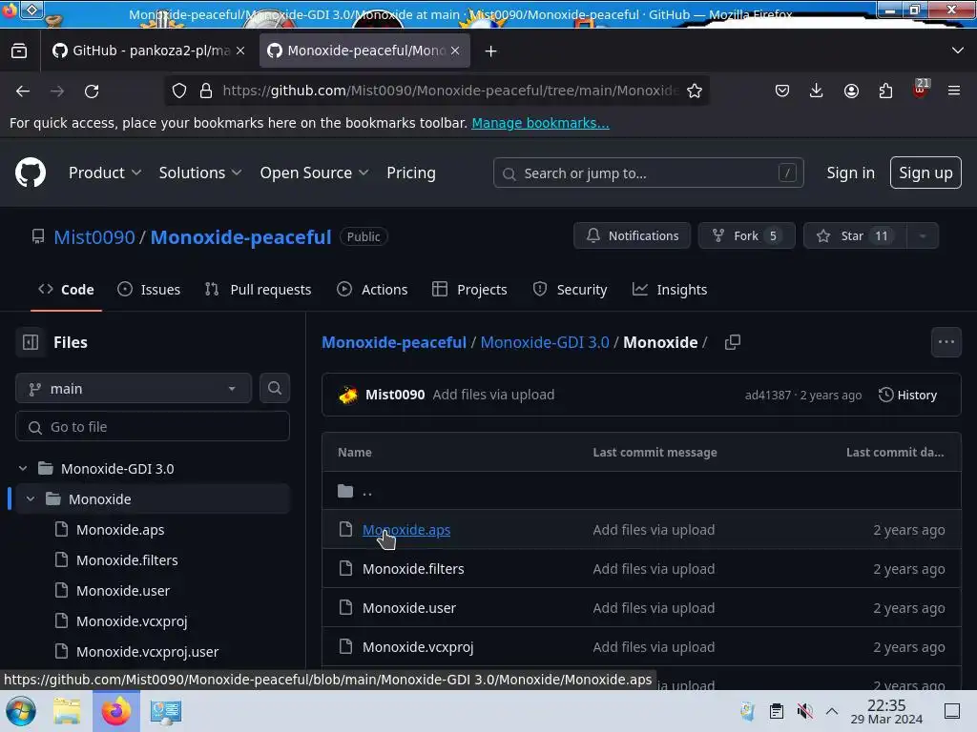
Task: Open the clipboard tray icon
Action: click(777, 711)
